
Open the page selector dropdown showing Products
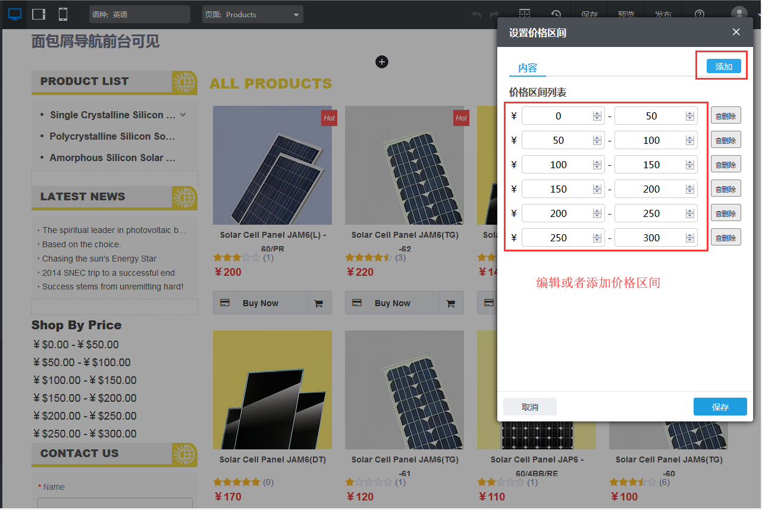252,14
